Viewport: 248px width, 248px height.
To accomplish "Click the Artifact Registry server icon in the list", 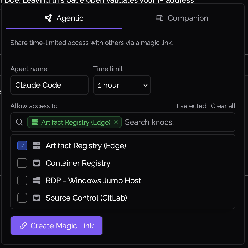I will tap(36, 146).
